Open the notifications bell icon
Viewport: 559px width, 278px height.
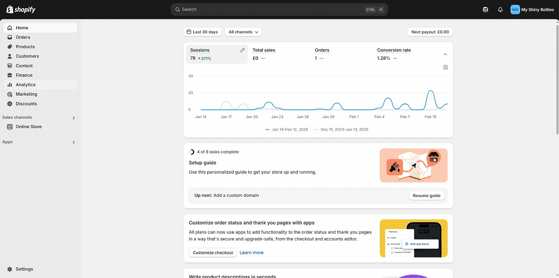(500, 10)
